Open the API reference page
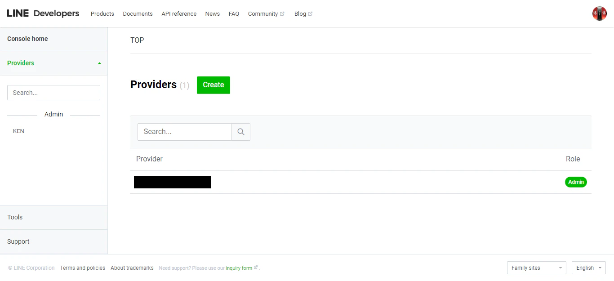Image resolution: width=614 pixels, height=281 pixels. 179,14
